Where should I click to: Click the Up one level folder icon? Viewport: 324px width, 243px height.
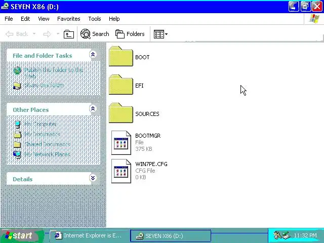tap(69, 34)
